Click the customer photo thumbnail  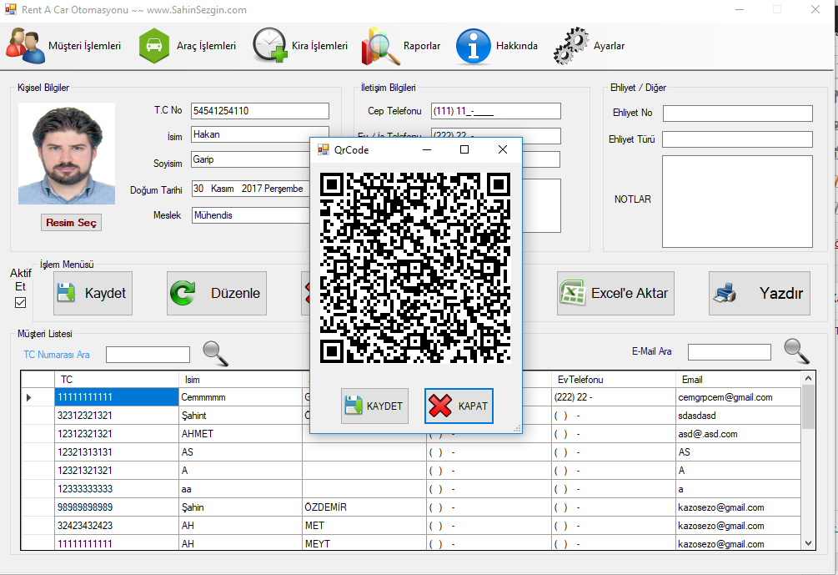67,154
